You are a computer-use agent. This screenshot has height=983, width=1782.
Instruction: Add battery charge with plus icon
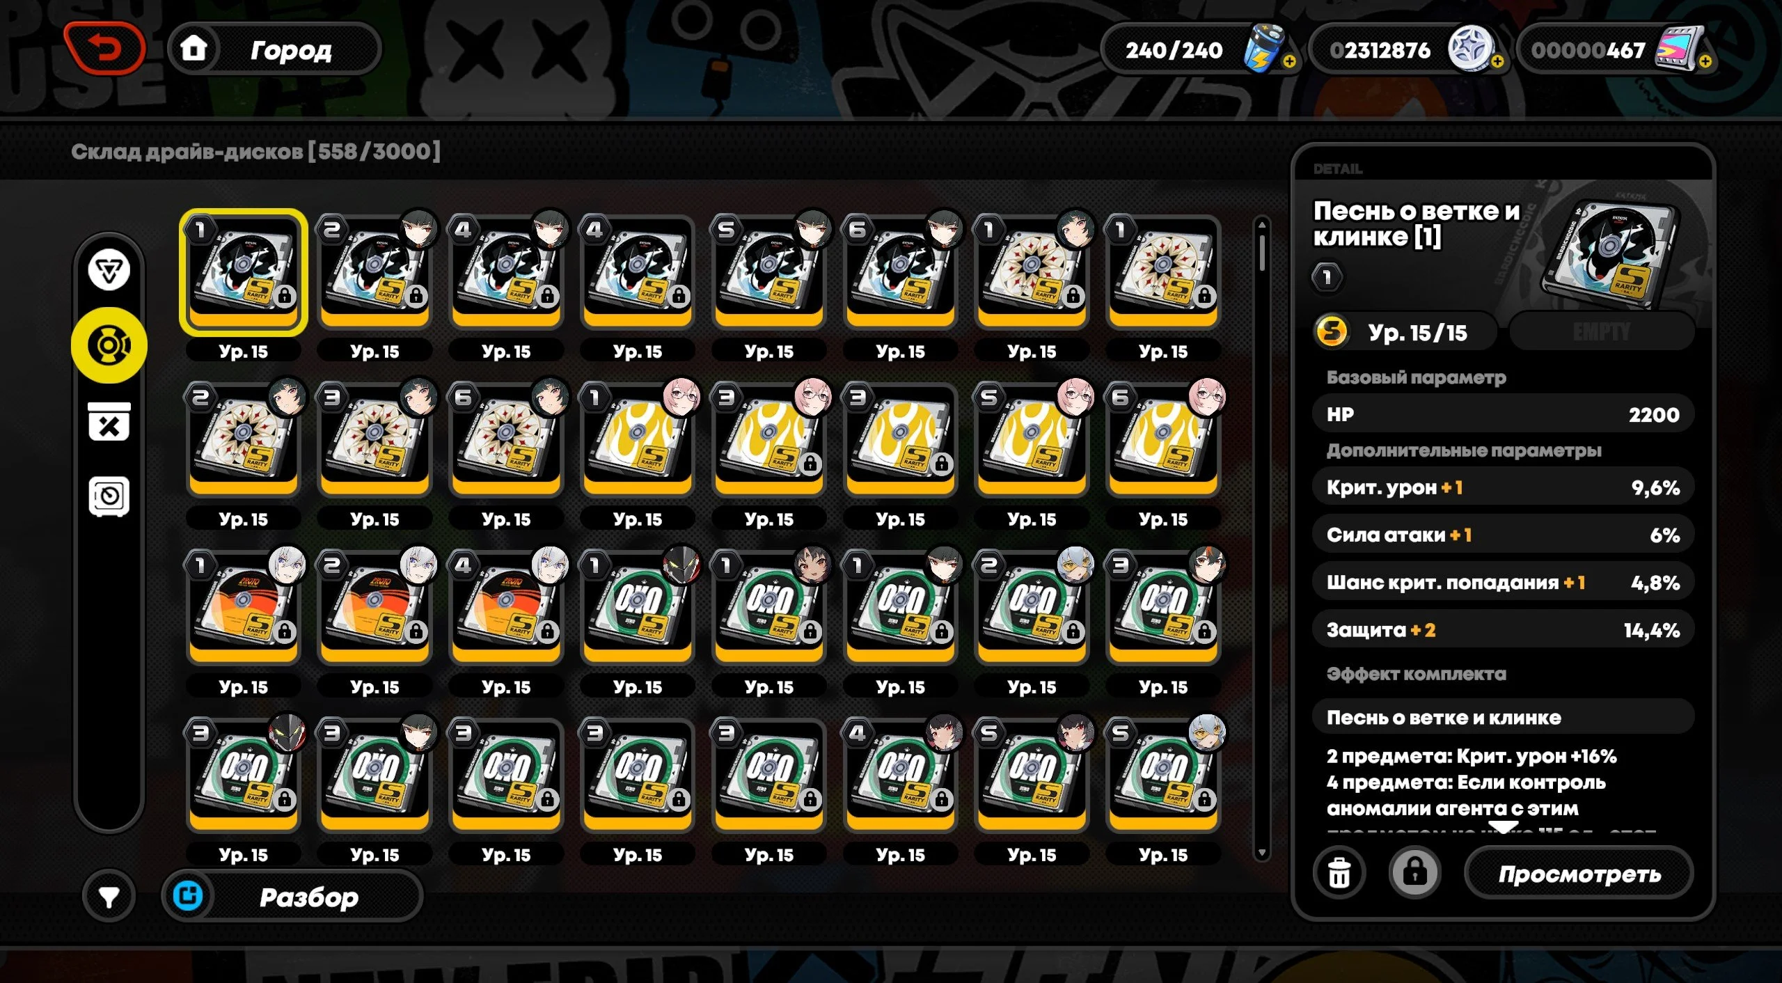(1289, 62)
